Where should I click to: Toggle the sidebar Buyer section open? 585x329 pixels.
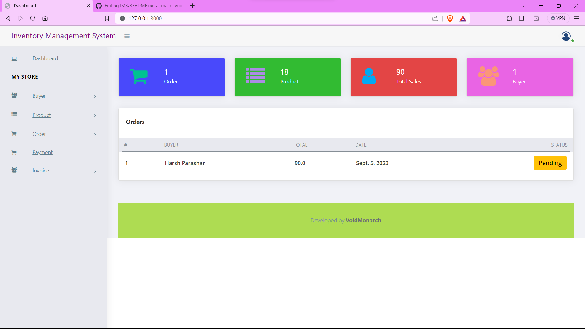[39, 96]
